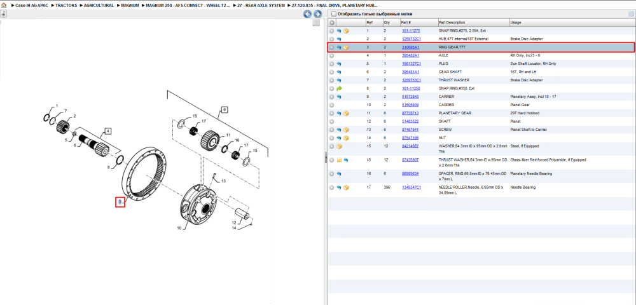Click the 'PLUG' description cell
This screenshot has width=636, height=305.
(x=443, y=64)
